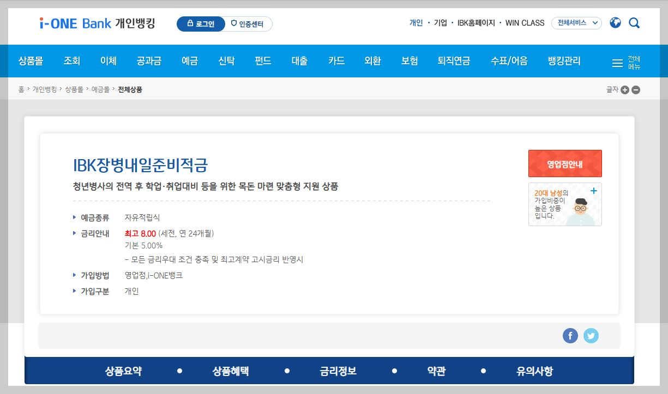Image resolution: width=668 pixels, height=394 pixels.
Task: Click the 기본 5.00% text
Action: point(143,246)
